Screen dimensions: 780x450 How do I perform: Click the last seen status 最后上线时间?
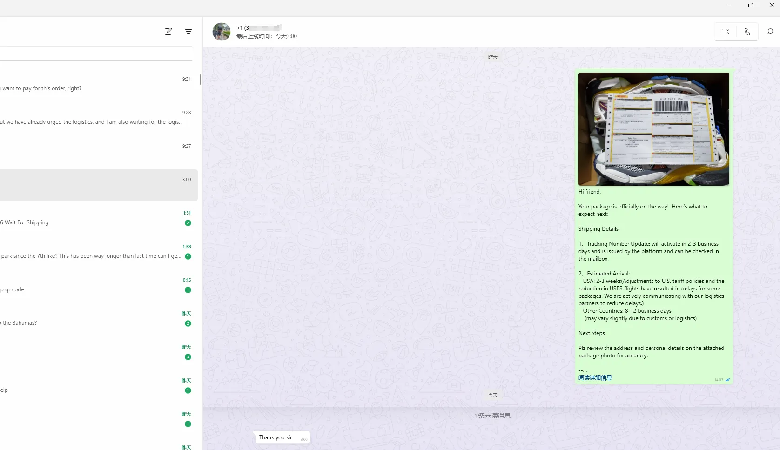267,36
